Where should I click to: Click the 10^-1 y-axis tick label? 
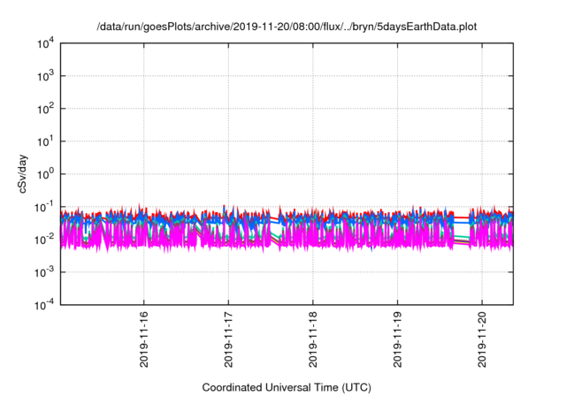[45, 207]
